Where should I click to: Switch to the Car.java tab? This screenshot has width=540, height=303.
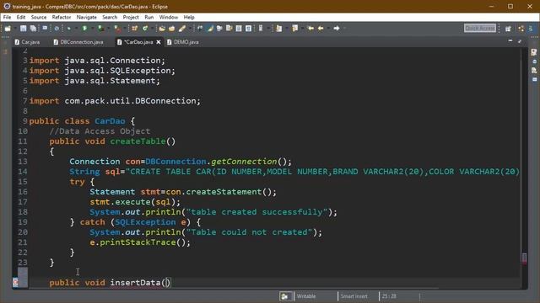pyautogui.click(x=27, y=42)
